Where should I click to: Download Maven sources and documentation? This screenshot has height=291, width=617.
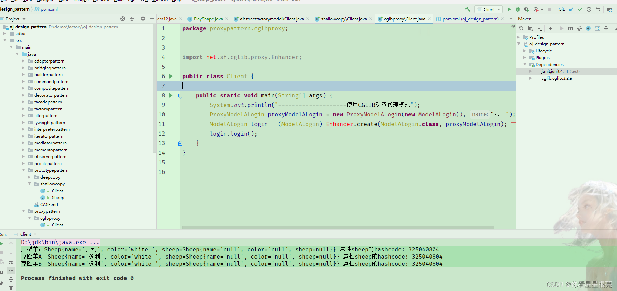539,28
